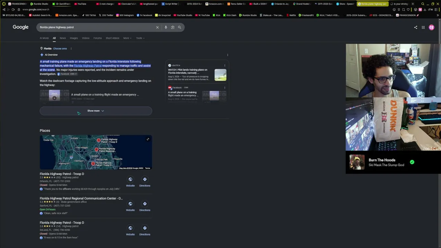Screen dimensions: 441x248
Task: Click the Places map of Central Florida
Action: pyautogui.click(x=96, y=152)
